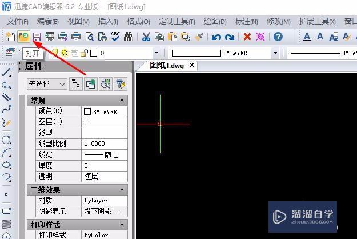Open the Layer manager stack icon
This screenshot has width=357, height=239.
10,53
